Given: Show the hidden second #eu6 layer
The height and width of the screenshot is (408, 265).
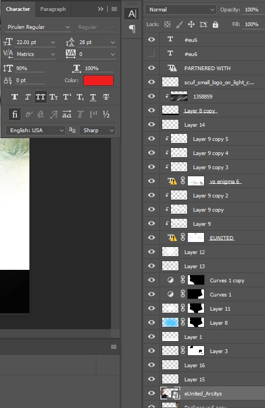Looking at the screenshot, I should tap(151, 53).
